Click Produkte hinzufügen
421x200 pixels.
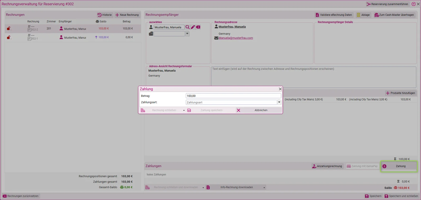400,93
